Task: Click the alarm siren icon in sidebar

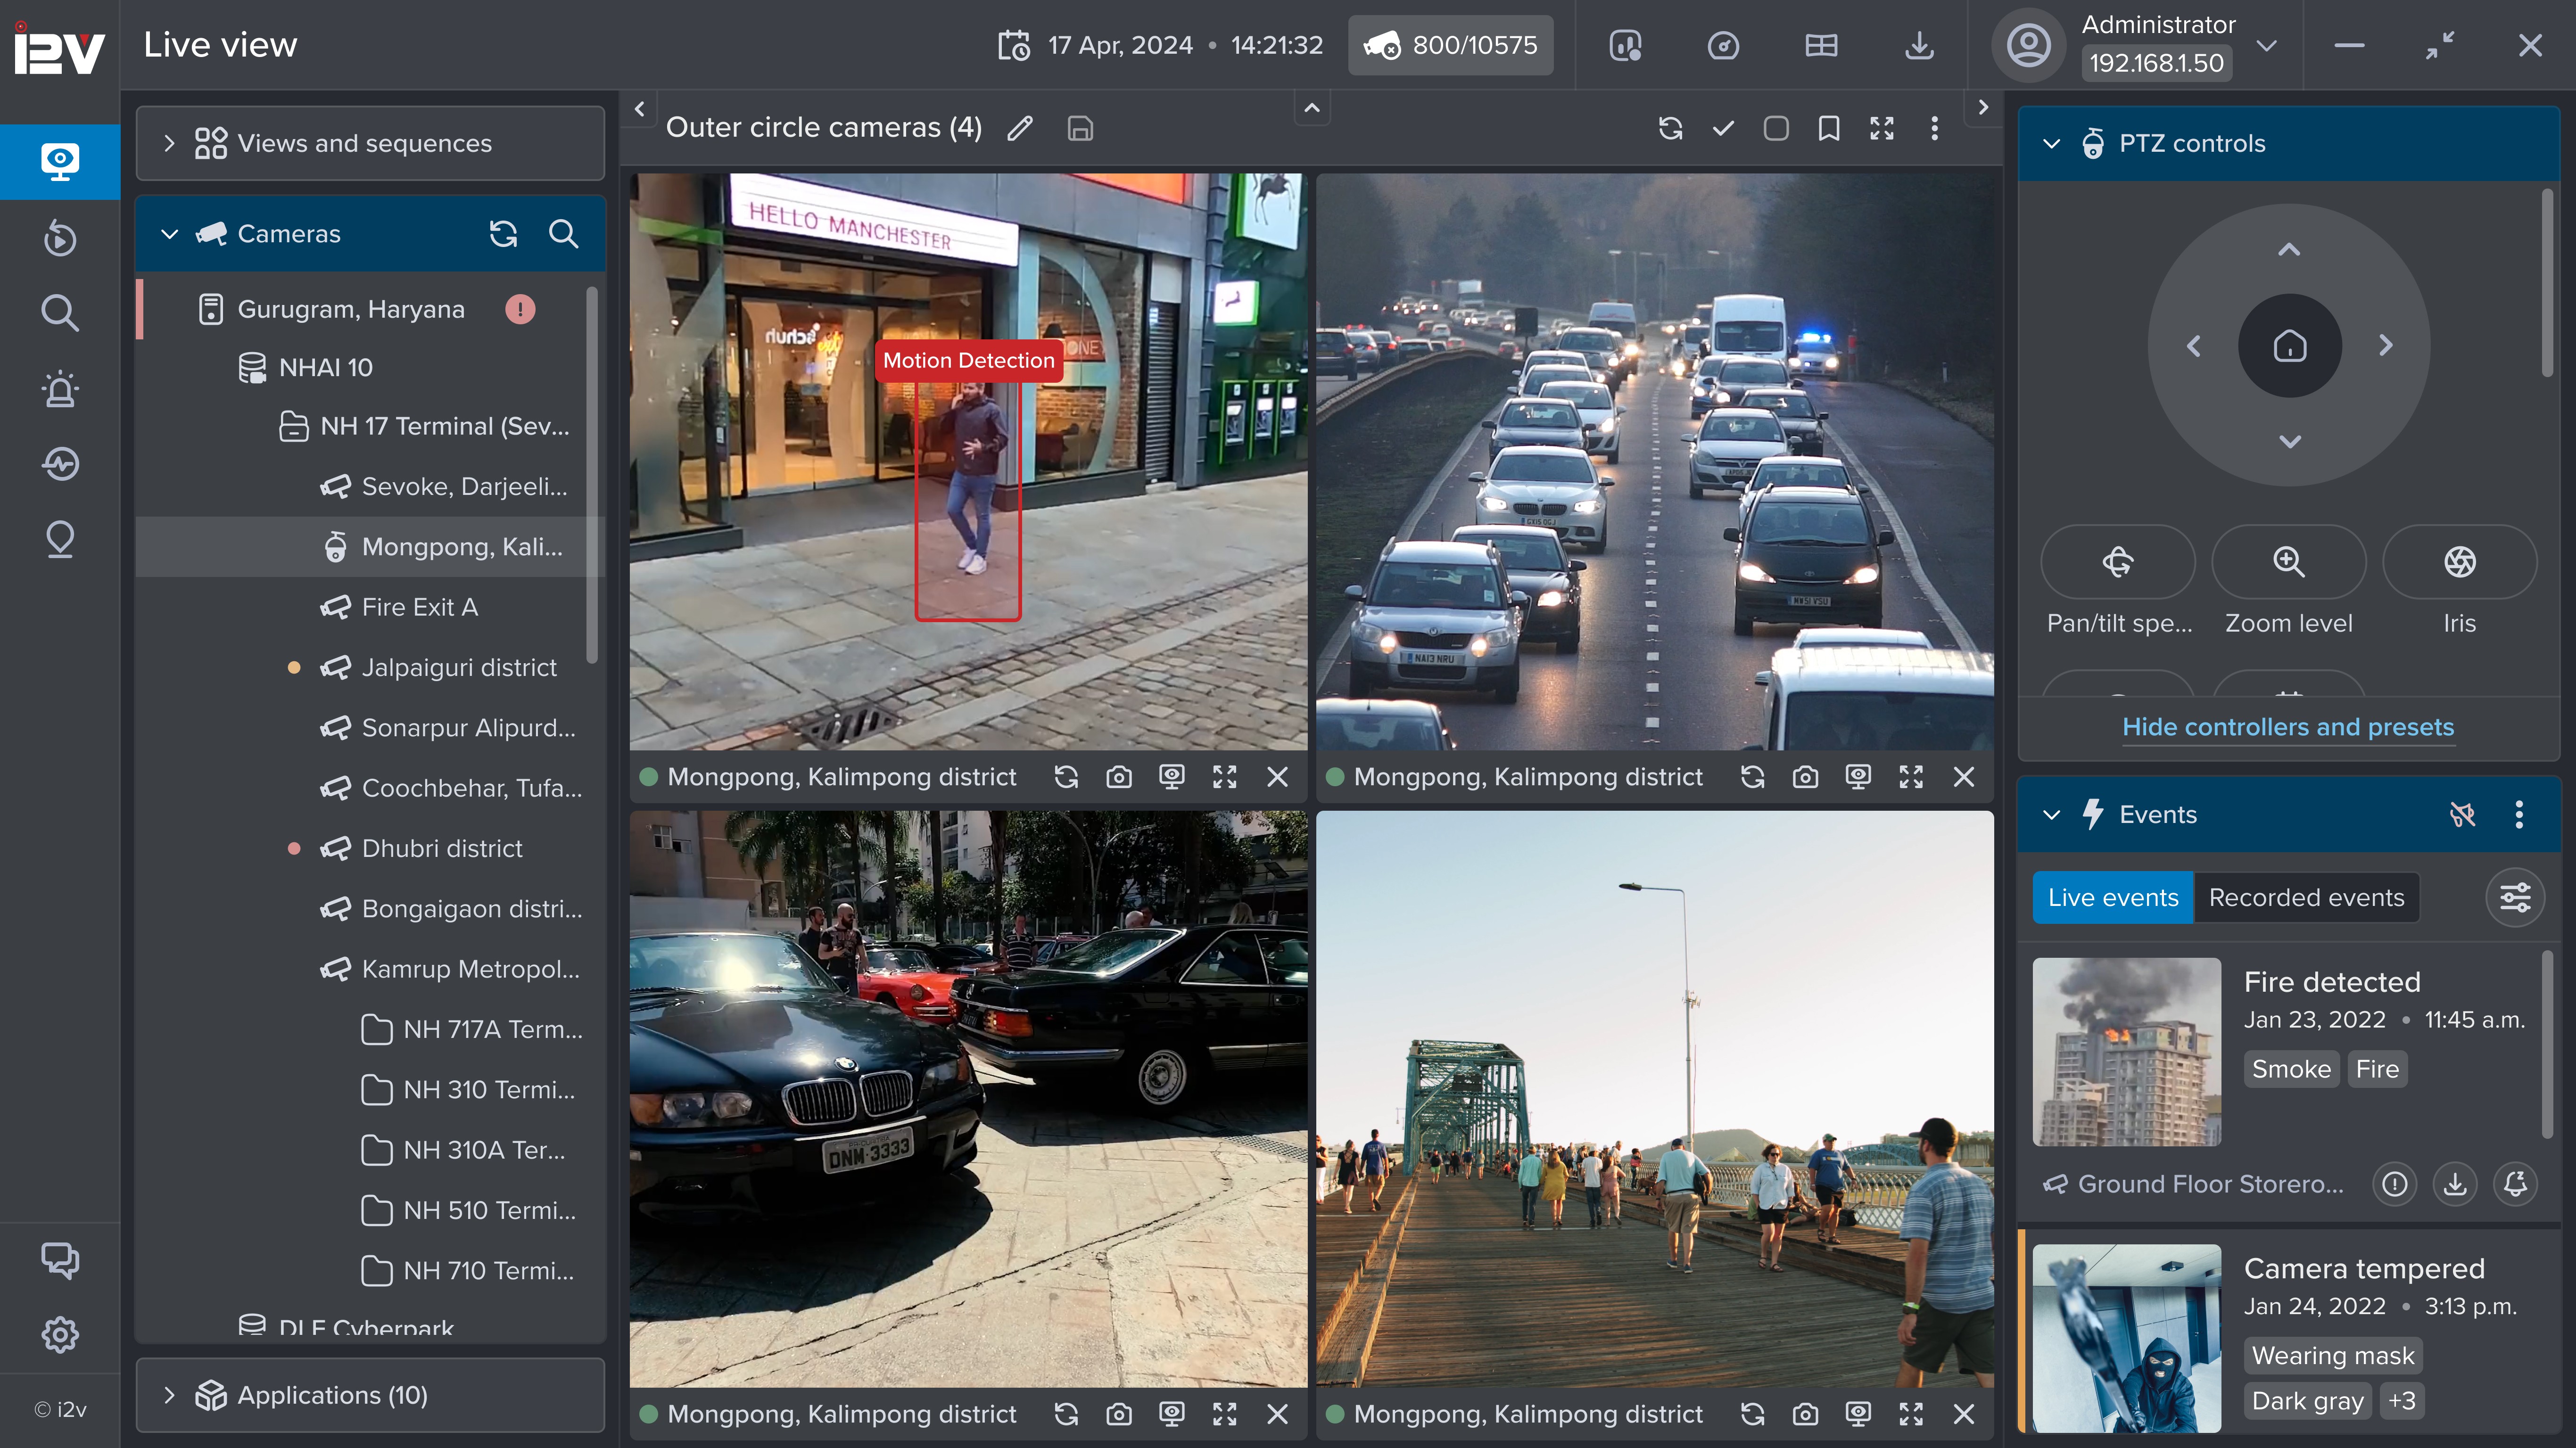Action: [x=60, y=389]
